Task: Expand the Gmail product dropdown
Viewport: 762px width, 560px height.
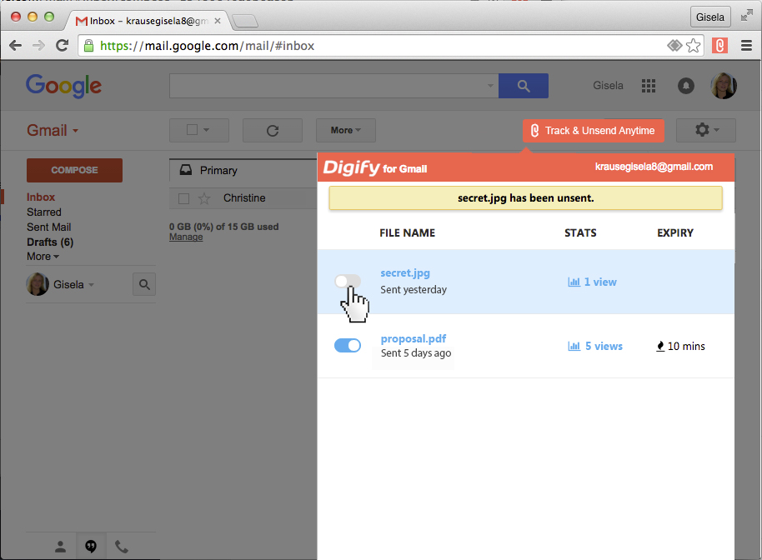Action: coord(75,131)
